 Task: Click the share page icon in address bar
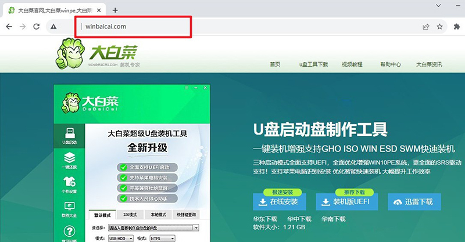pyautogui.click(x=425, y=27)
